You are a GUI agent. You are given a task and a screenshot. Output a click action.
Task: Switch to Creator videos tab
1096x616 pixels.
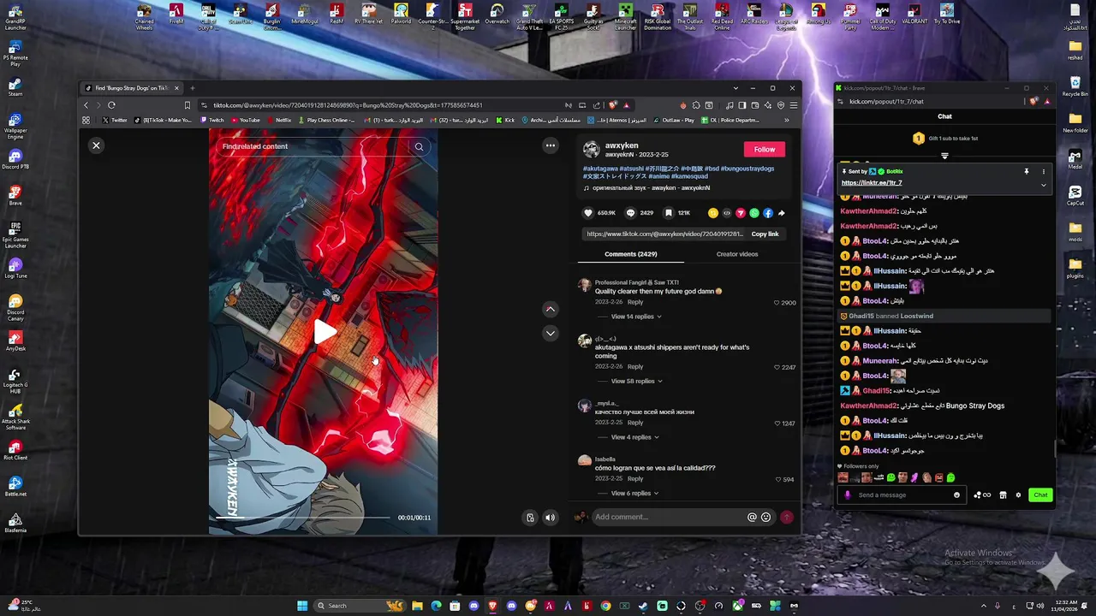pos(736,254)
